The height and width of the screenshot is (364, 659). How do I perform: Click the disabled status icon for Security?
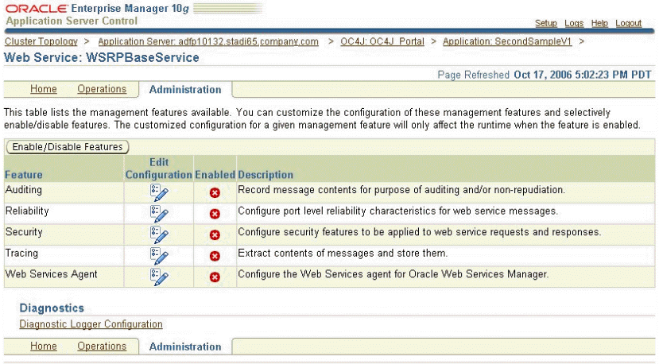coord(215,235)
